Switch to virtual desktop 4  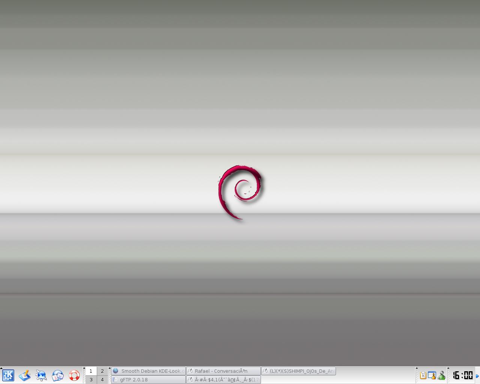click(x=102, y=379)
